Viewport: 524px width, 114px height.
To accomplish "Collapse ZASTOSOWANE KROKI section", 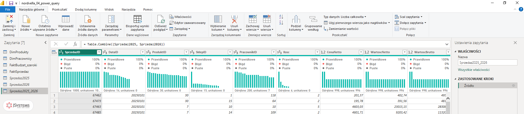I will point(455,79).
